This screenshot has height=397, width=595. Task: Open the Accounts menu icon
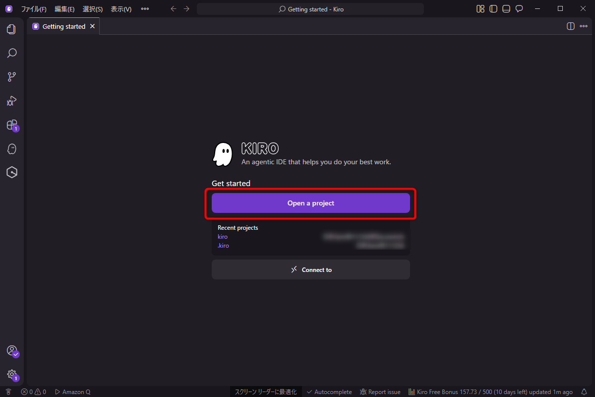[12, 351]
